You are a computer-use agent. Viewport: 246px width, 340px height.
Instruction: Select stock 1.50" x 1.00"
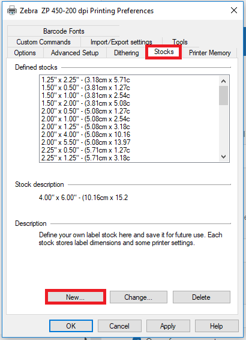click(86, 96)
